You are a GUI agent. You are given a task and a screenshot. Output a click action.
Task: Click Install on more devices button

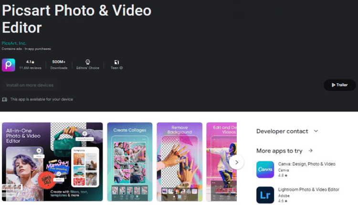coord(30,85)
